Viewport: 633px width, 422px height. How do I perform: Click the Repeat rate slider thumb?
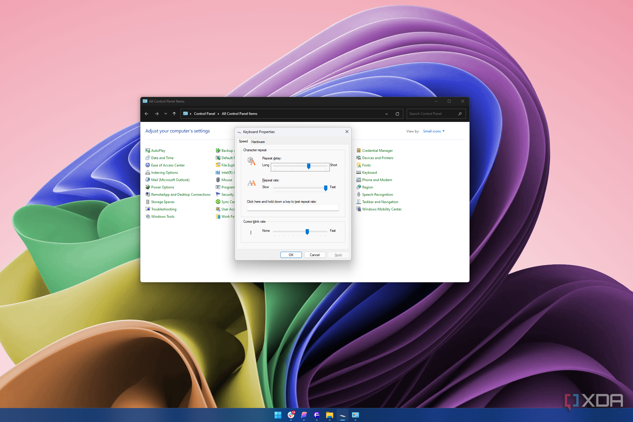(x=326, y=188)
